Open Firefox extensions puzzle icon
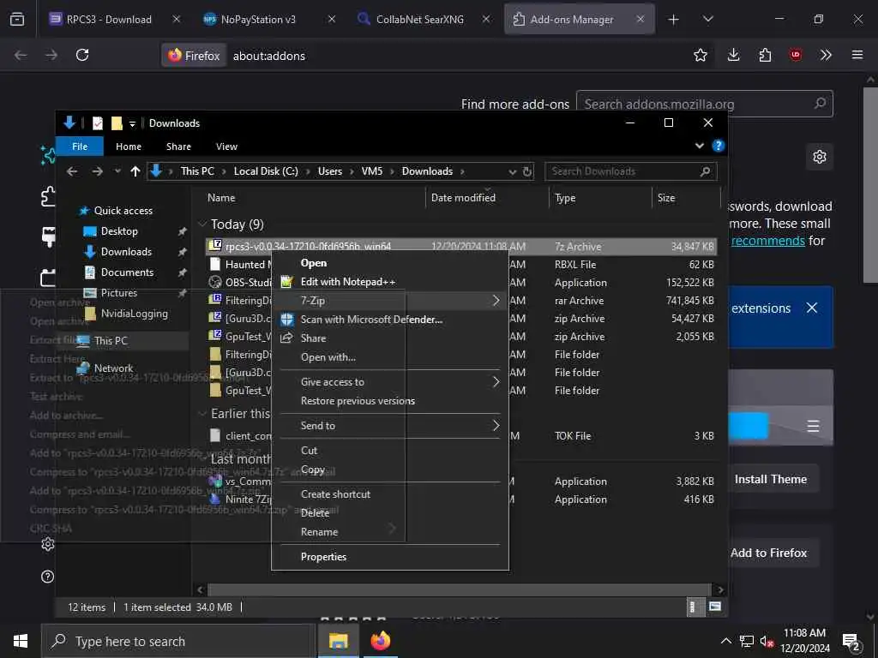 [x=765, y=55]
